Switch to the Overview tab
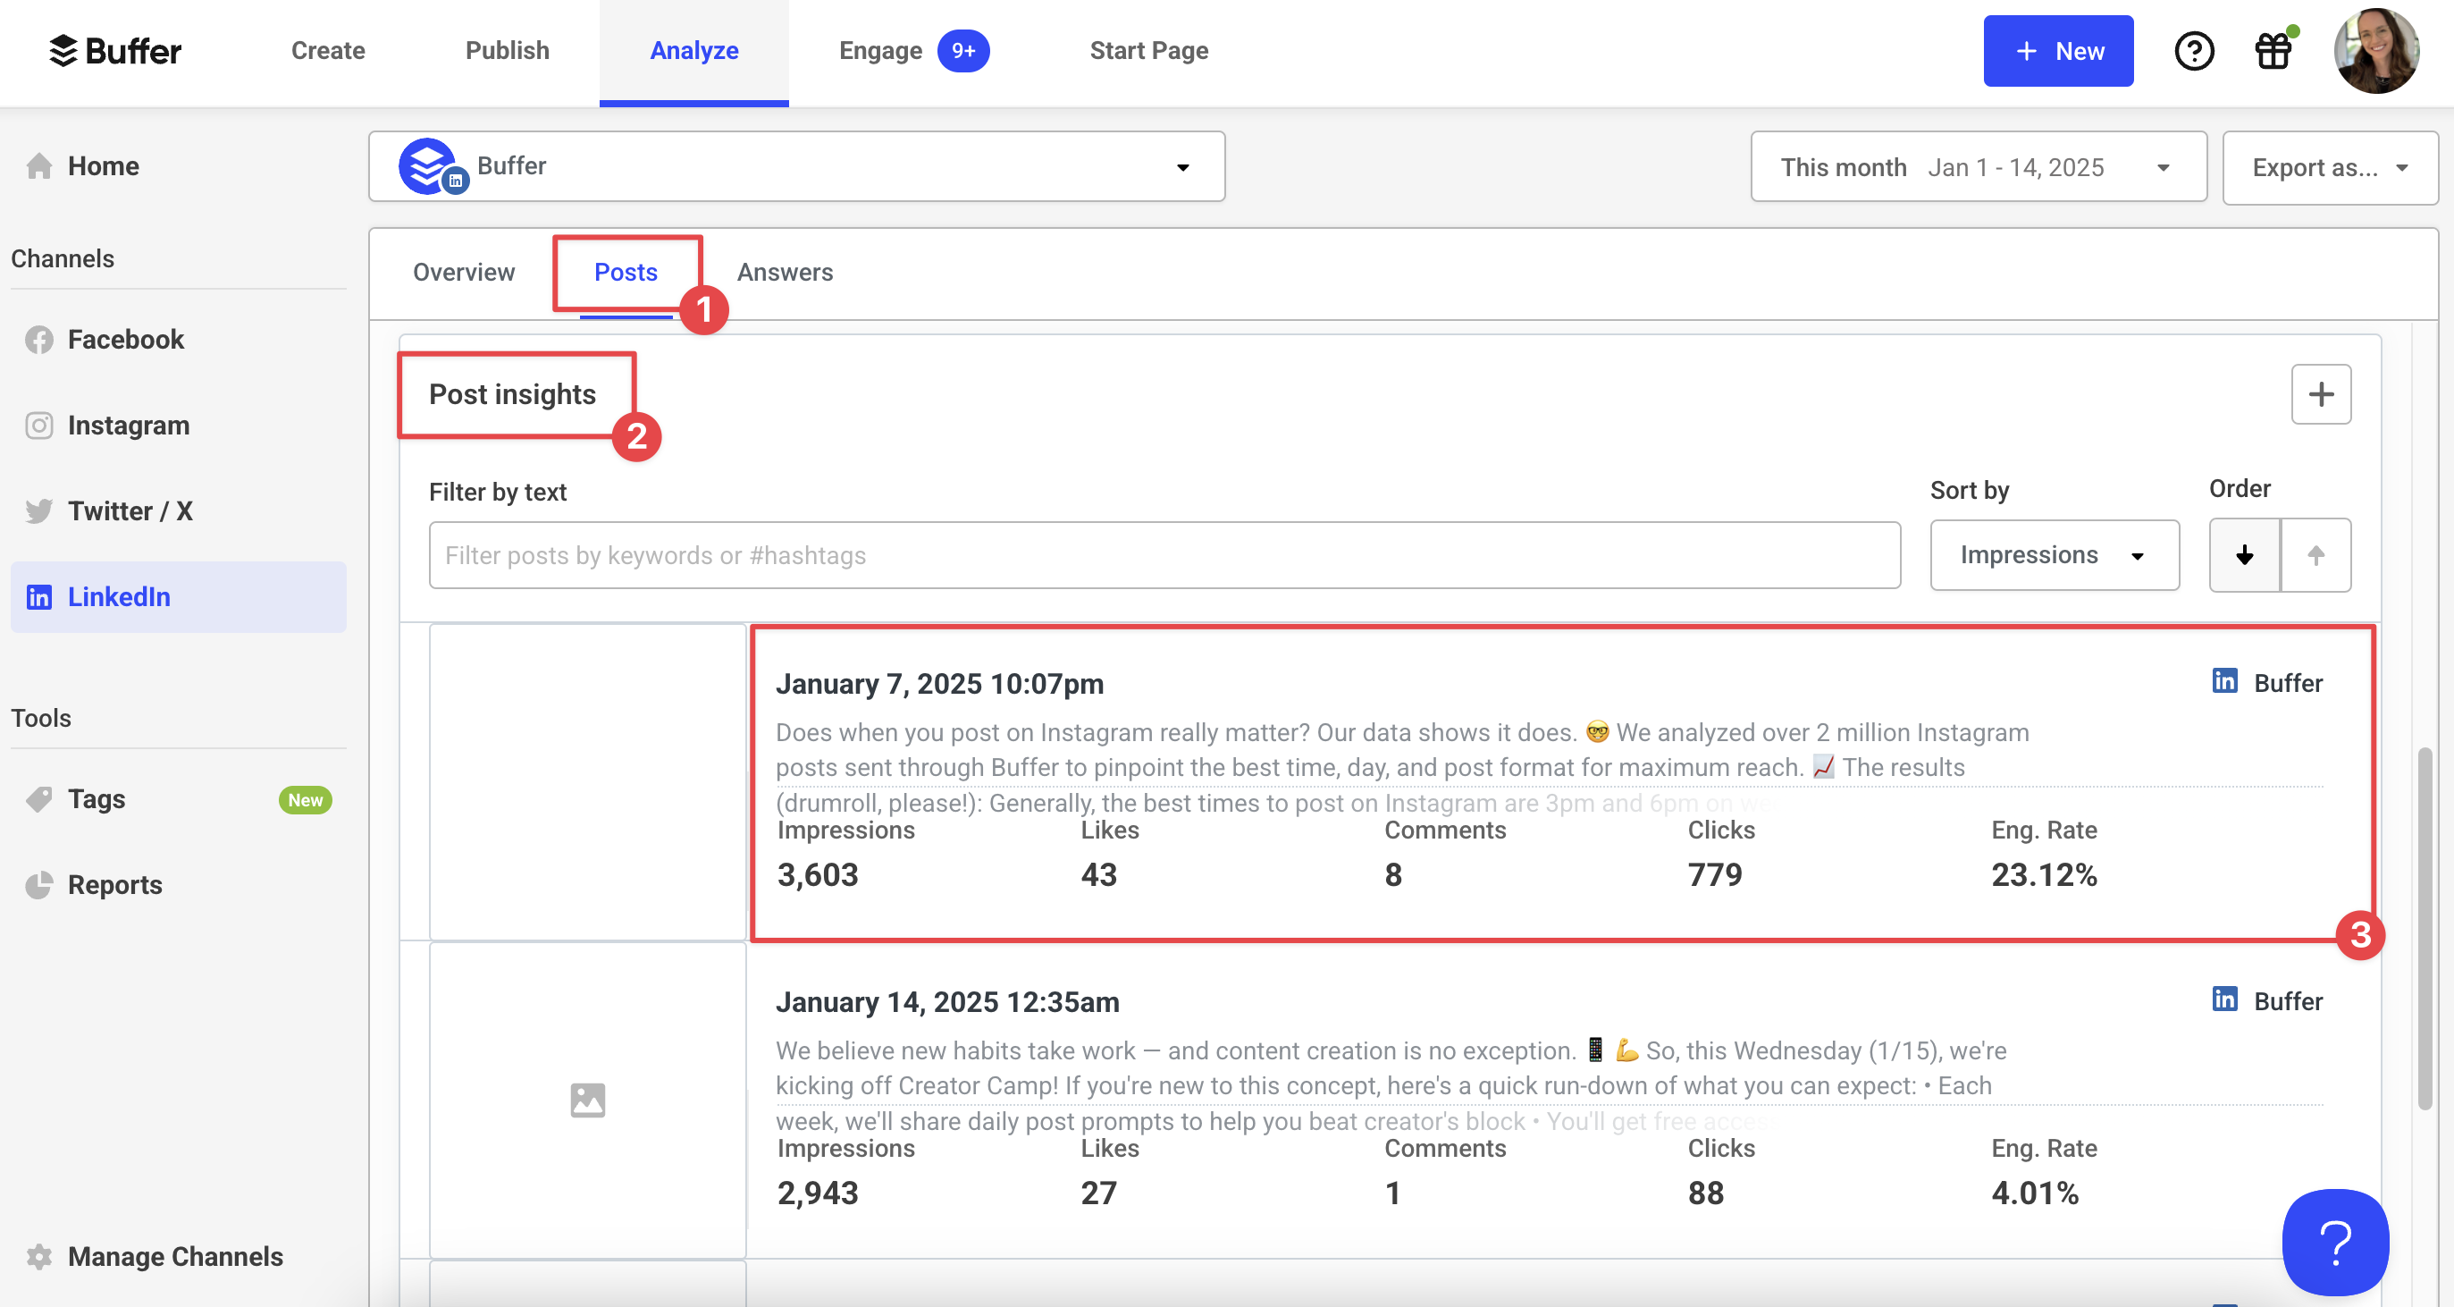This screenshot has width=2454, height=1307. click(x=464, y=272)
